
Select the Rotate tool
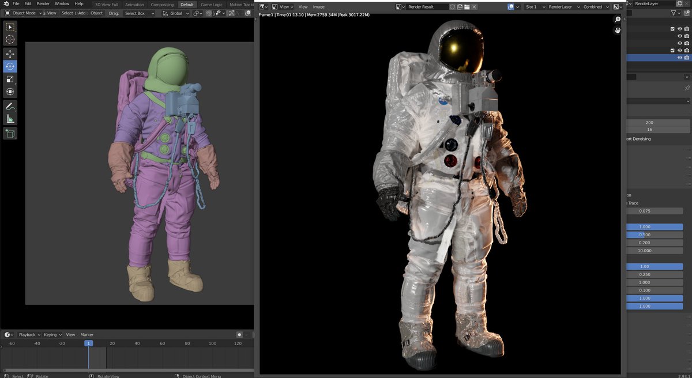pyautogui.click(x=10, y=66)
